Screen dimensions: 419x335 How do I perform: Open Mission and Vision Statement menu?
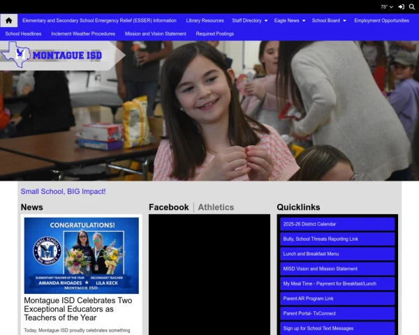156,34
